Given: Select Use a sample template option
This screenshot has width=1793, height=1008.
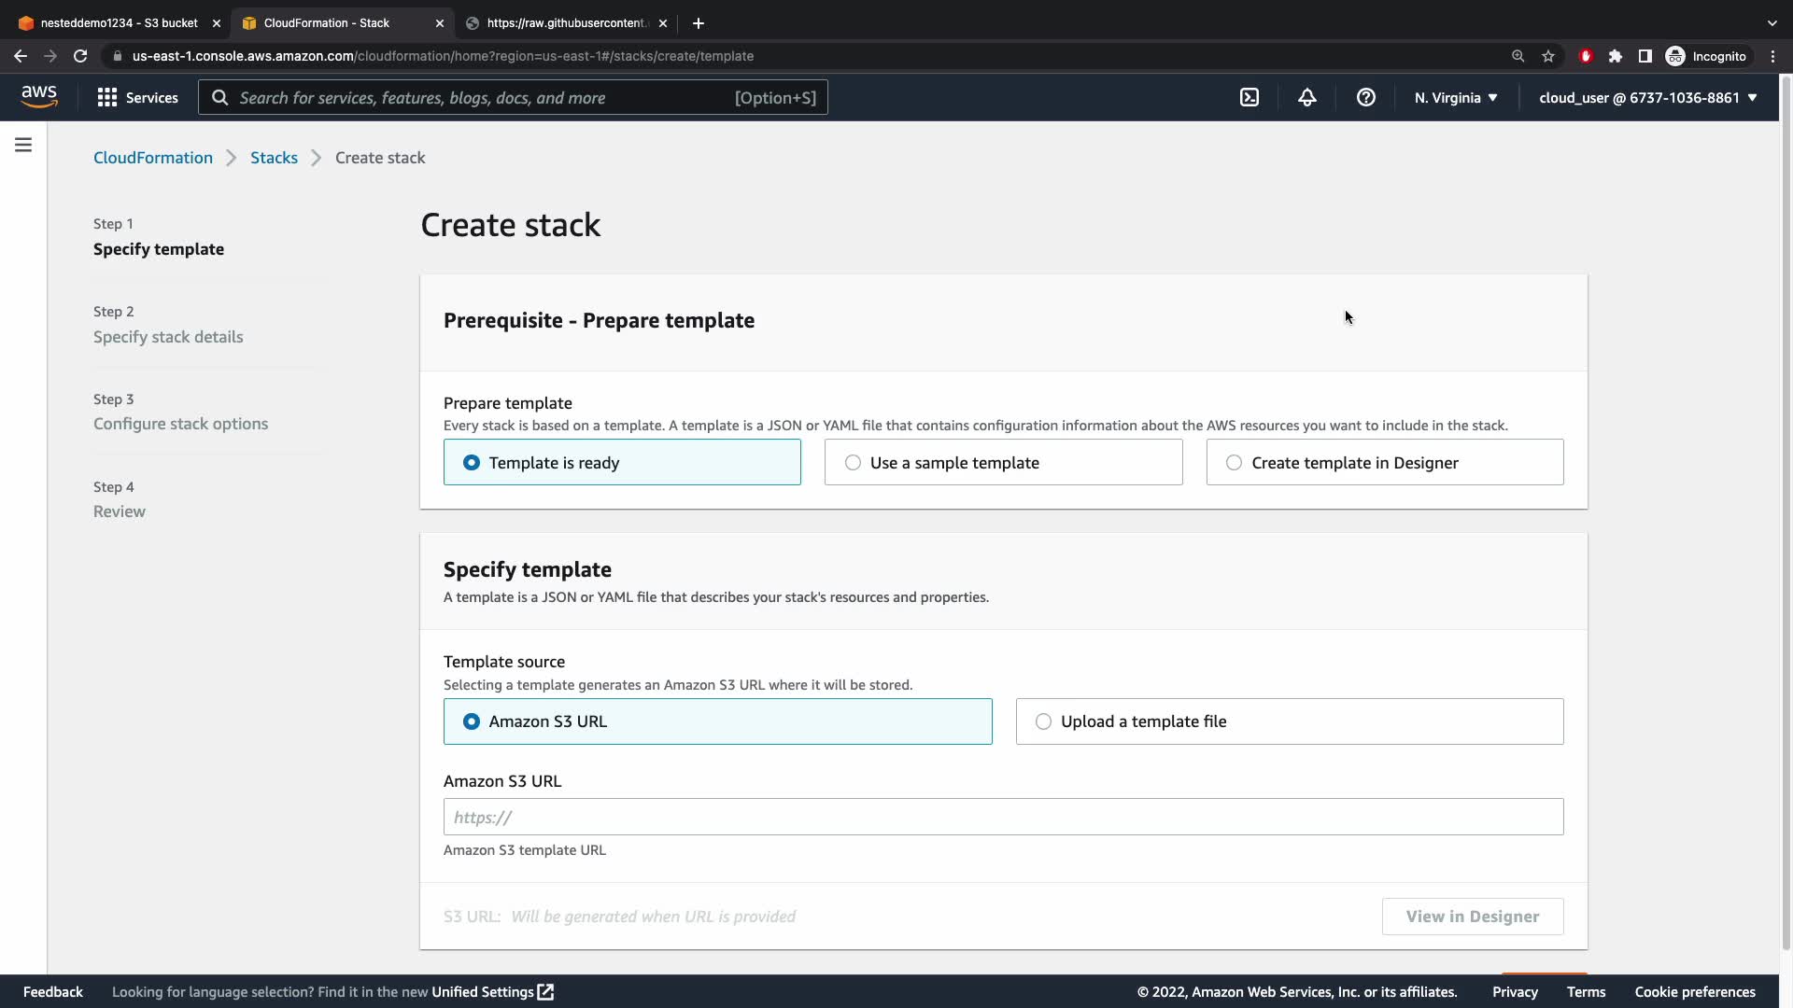Looking at the screenshot, I should coord(1003,463).
